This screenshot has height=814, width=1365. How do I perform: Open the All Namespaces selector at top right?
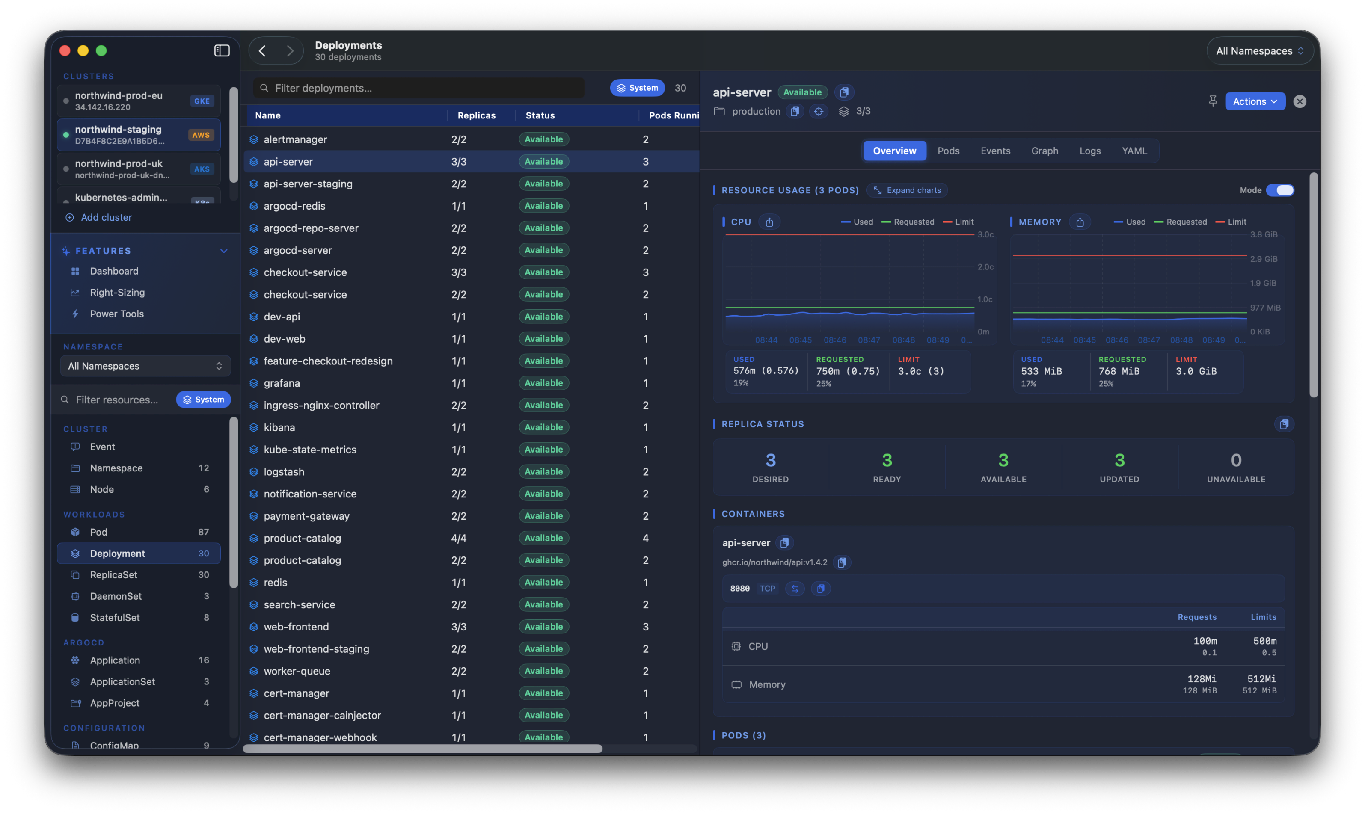(1259, 51)
